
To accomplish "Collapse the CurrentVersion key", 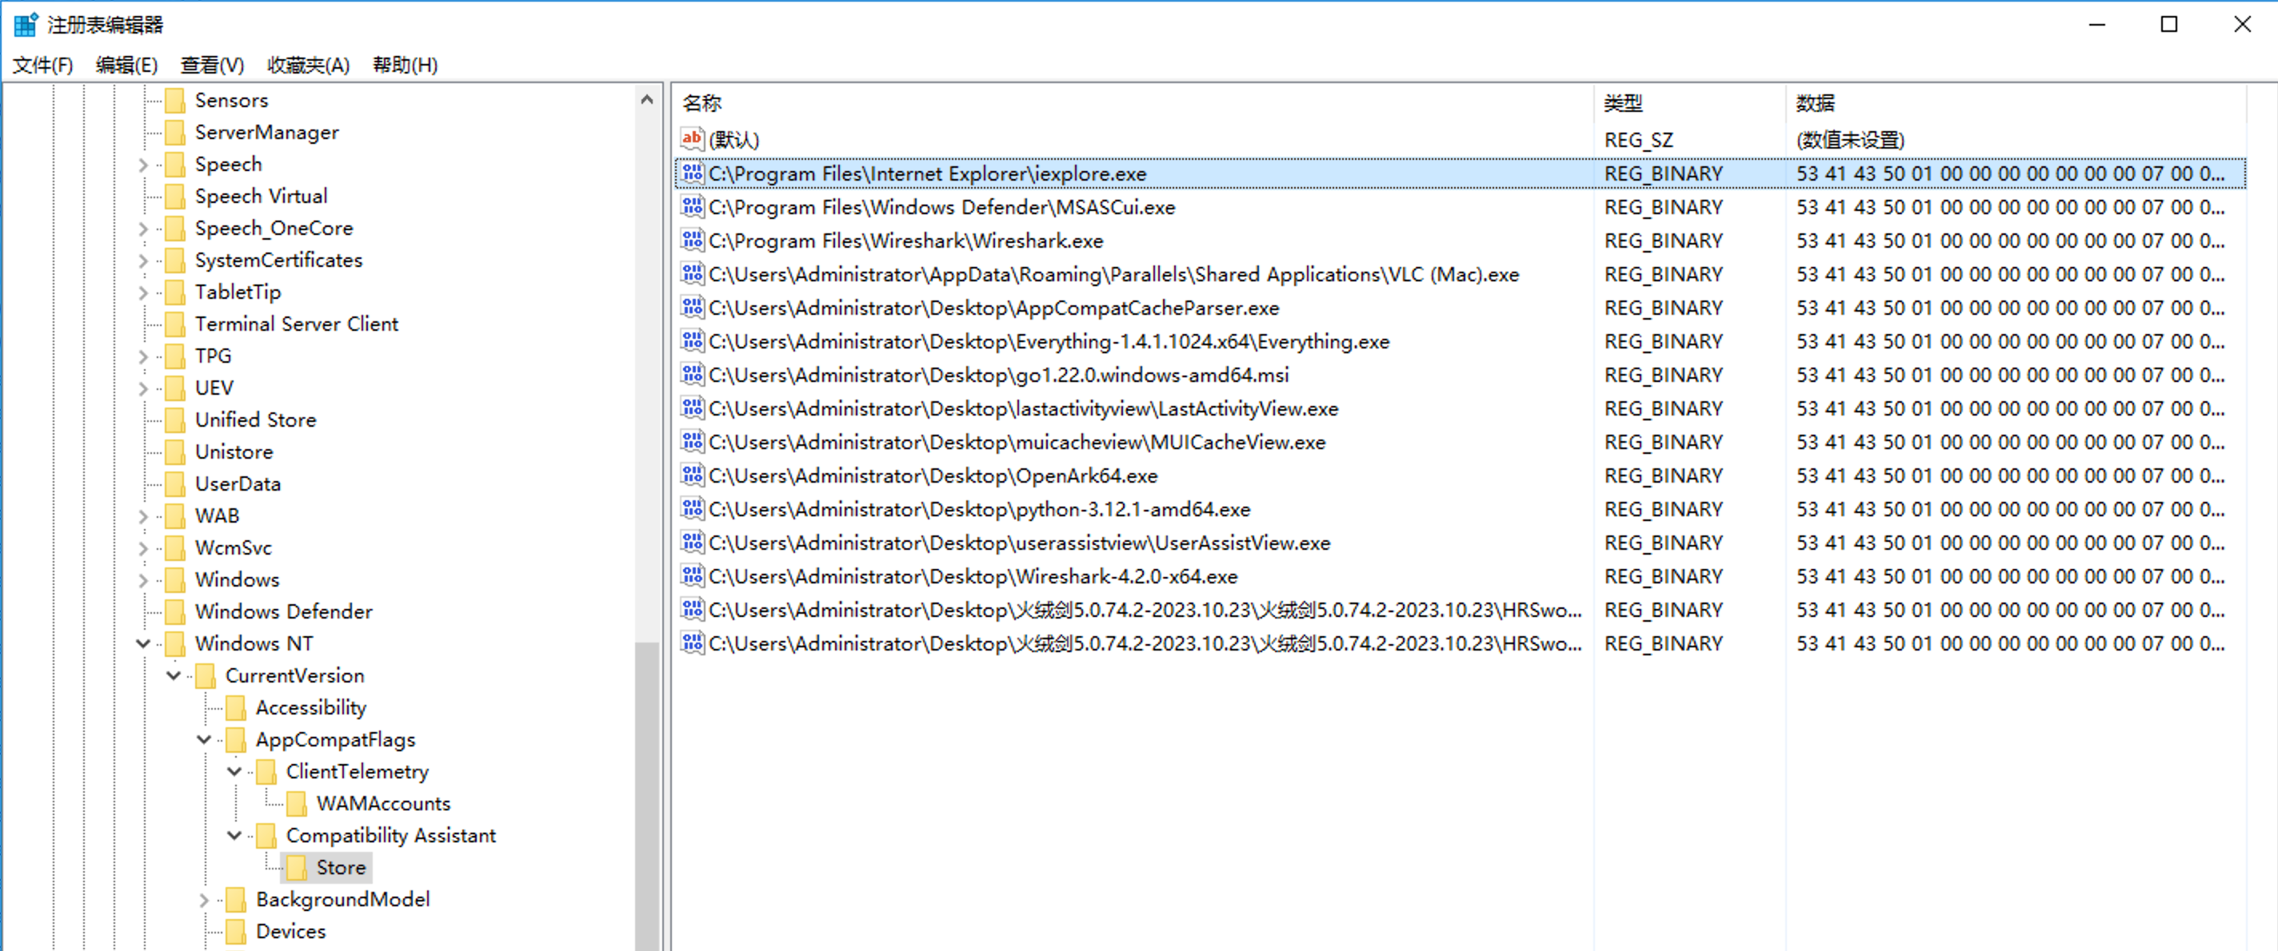I will tap(174, 675).
